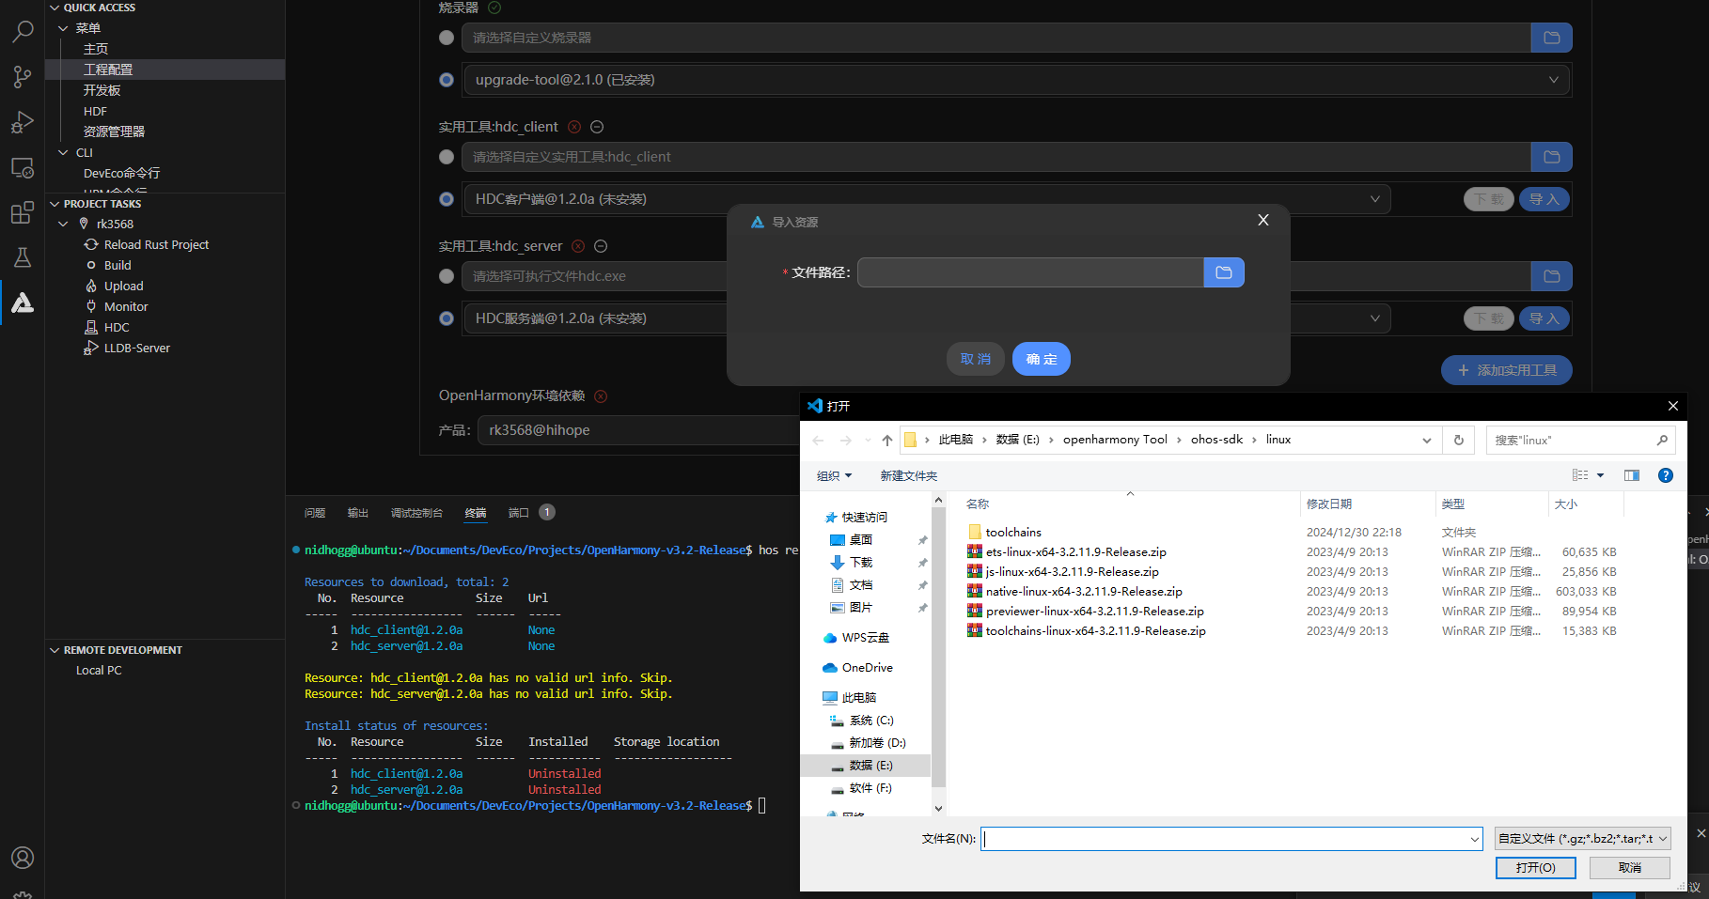
Task: Click Cancel in import resource dialog
Action: 976,359
